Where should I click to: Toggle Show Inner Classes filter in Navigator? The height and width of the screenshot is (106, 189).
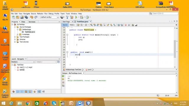pos(30,92)
